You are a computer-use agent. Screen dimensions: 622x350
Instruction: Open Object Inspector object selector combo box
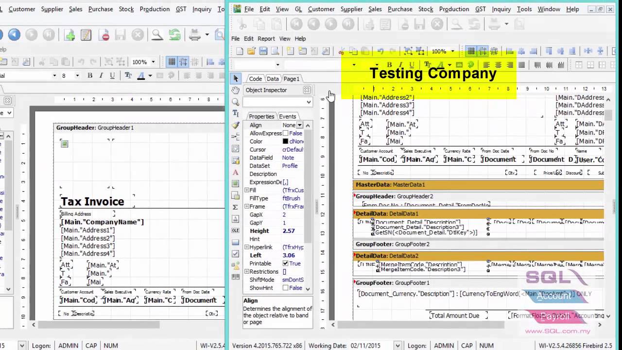pyautogui.click(x=277, y=102)
